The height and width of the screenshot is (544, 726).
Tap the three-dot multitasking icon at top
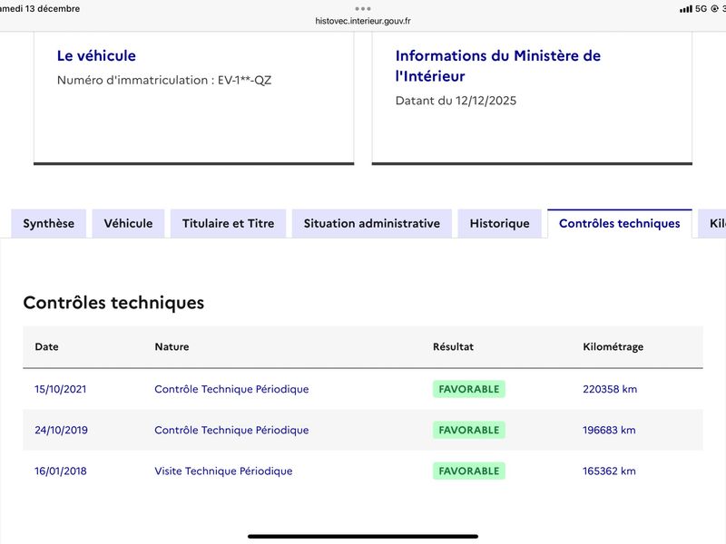pos(363,8)
